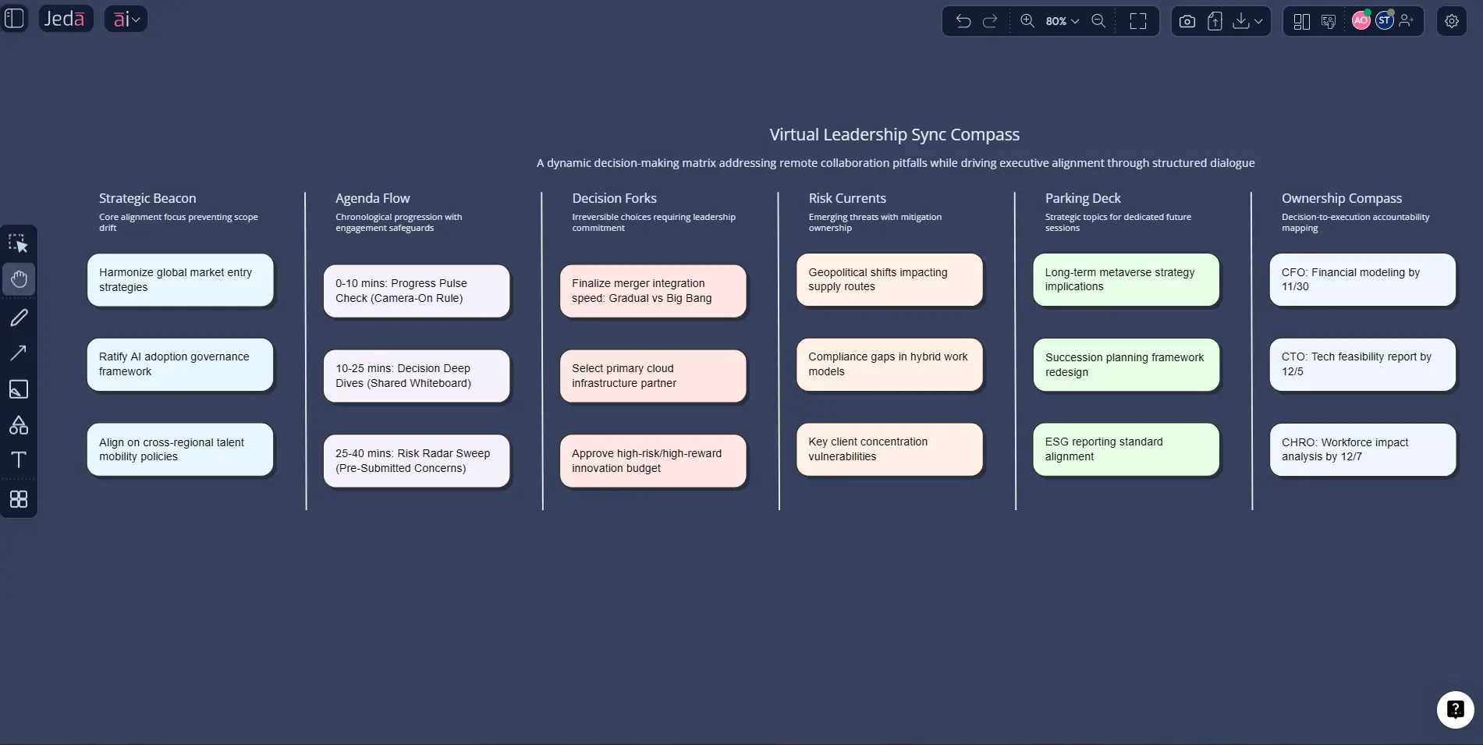This screenshot has height=745, width=1483.
Task: Take a board snapshot with camera icon
Action: pos(1187,21)
